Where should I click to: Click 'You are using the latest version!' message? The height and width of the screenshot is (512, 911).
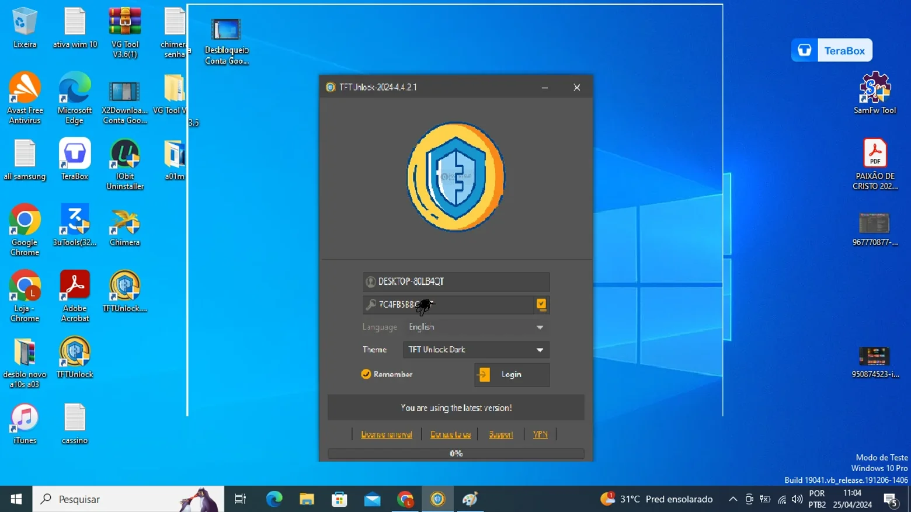(456, 408)
